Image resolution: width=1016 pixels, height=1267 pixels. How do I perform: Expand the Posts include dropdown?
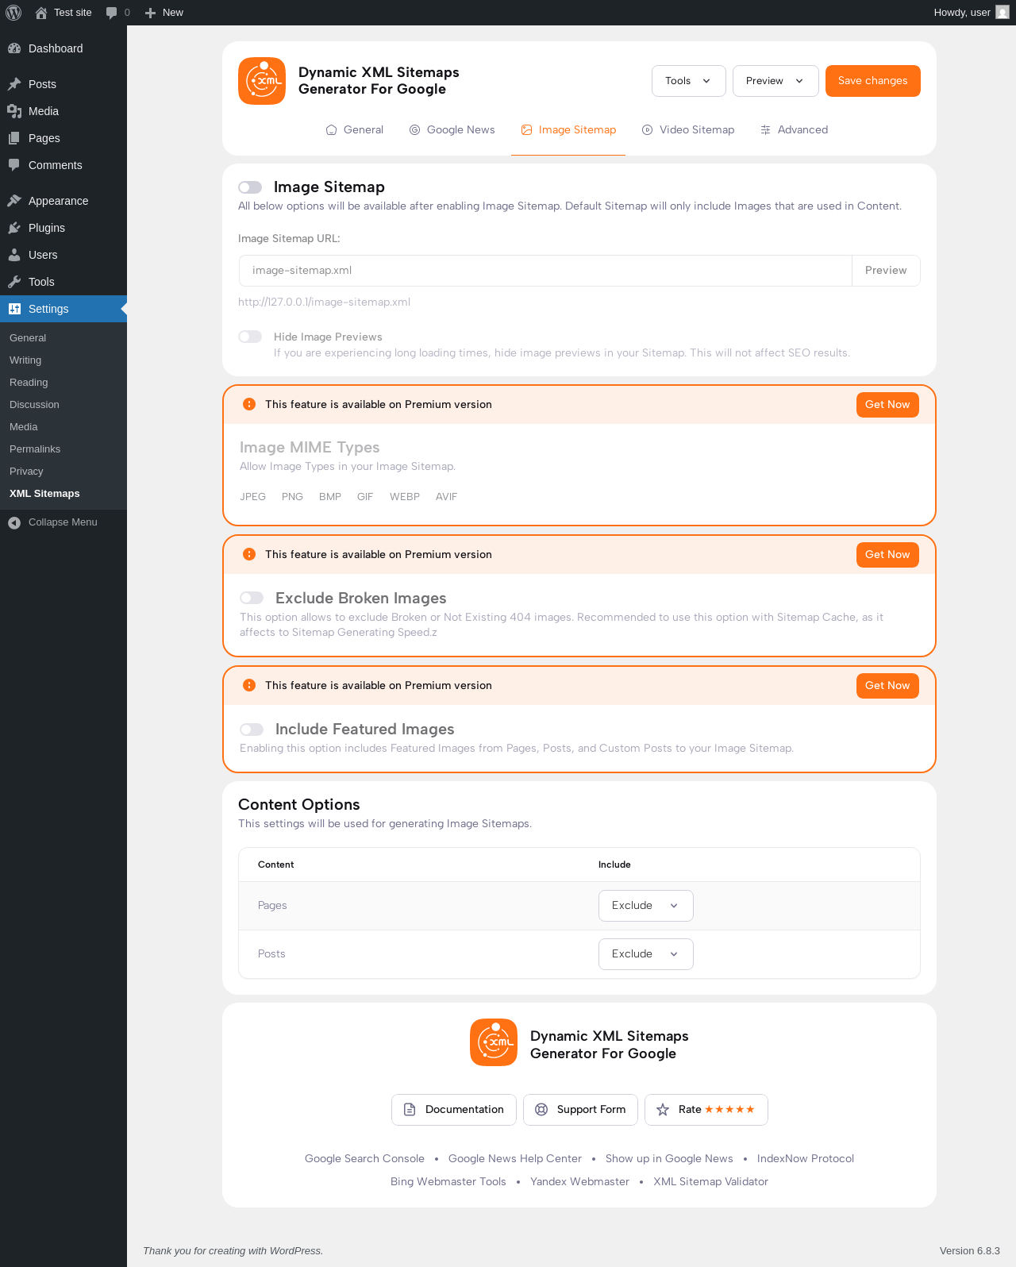pyautogui.click(x=645, y=954)
